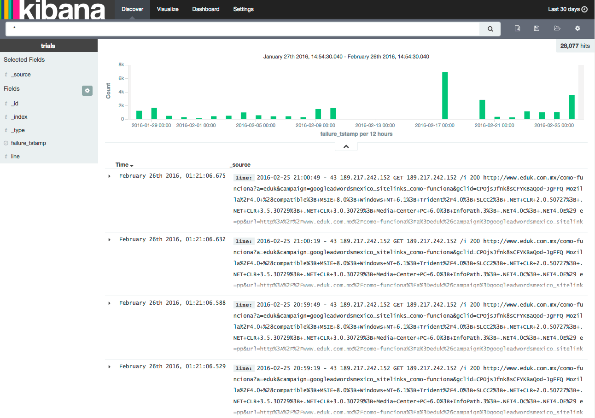Go to the Dashboard tab
The image size is (595, 418).
click(206, 9)
